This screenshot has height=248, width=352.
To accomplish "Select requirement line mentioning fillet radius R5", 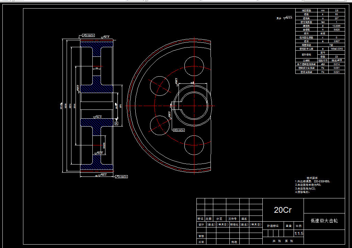I will click(308, 185).
